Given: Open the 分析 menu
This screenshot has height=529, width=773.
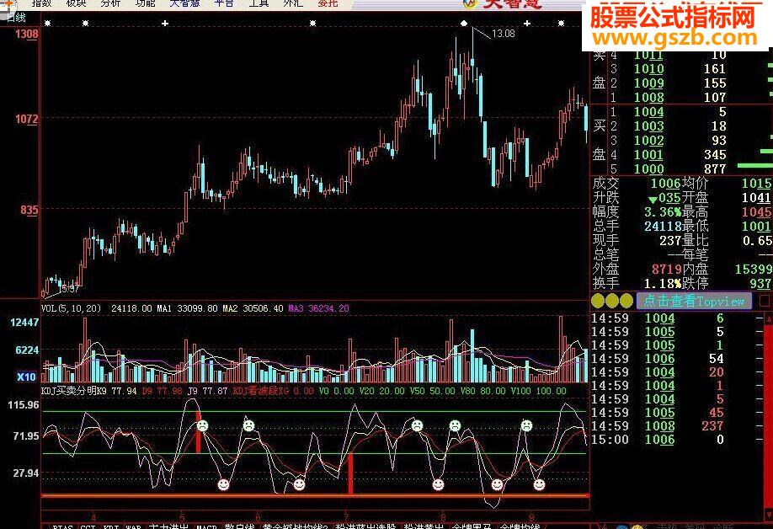Looking at the screenshot, I should click(x=110, y=3).
